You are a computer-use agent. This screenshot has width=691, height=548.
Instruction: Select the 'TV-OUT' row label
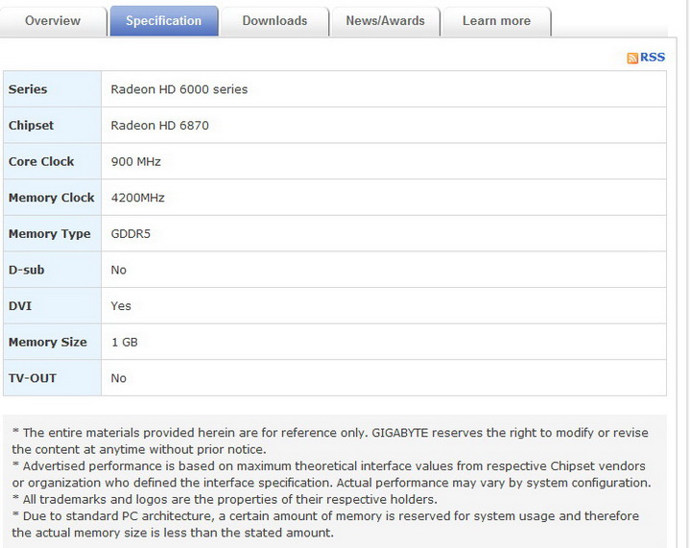click(x=33, y=378)
